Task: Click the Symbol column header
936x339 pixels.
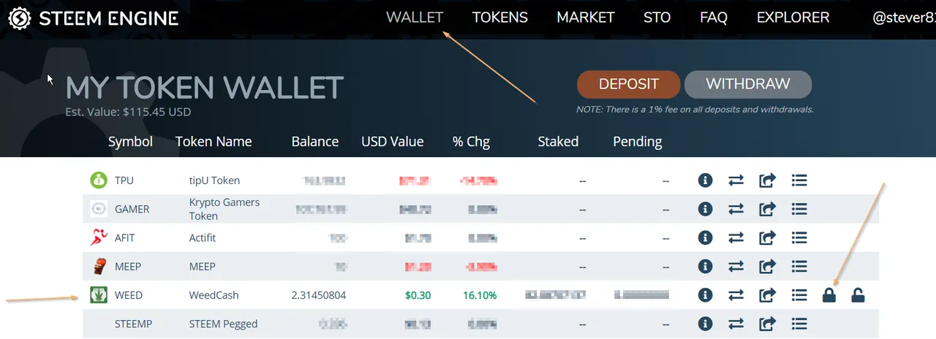Action: pos(130,142)
